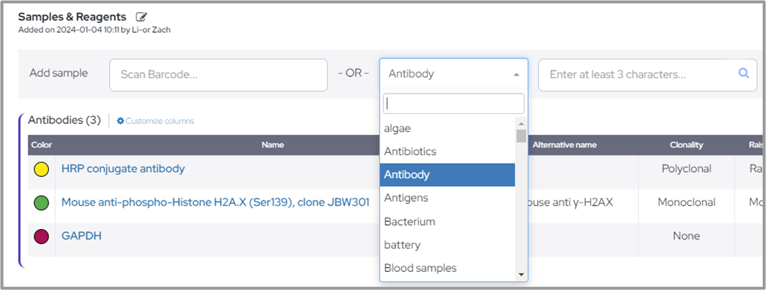Image resolution: width=766 pixels, height=290 pixels.
Task: Select algae from the dropdown list
Action: point(397,129)
